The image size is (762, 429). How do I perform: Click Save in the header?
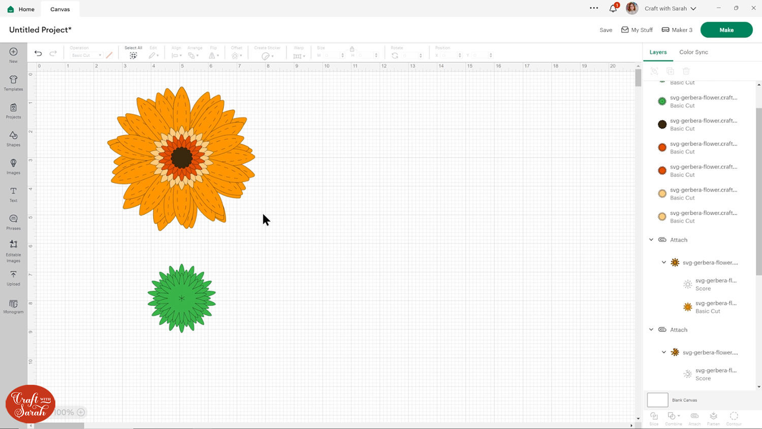point(606,30)
